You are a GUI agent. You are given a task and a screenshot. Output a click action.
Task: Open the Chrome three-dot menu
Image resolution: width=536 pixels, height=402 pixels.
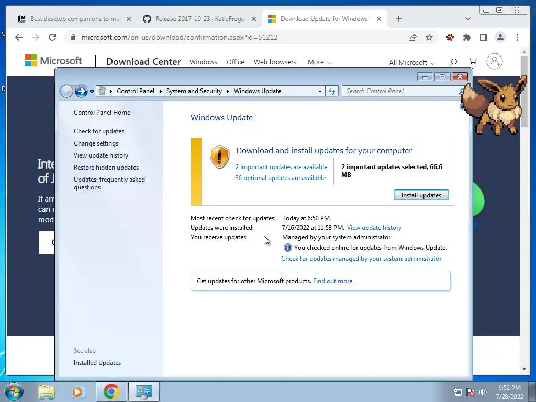pos(517,37)
